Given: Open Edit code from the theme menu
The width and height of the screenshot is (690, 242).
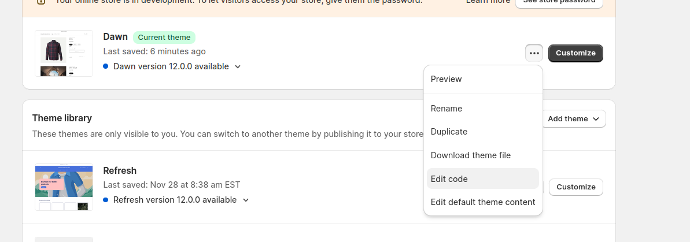Looking at the screenshot, I should coord(483,178).
